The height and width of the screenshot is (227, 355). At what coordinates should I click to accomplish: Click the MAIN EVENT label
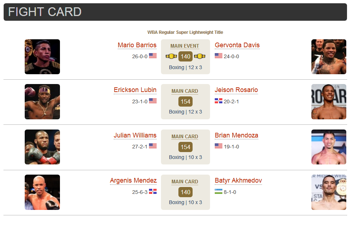click(185, 46)
